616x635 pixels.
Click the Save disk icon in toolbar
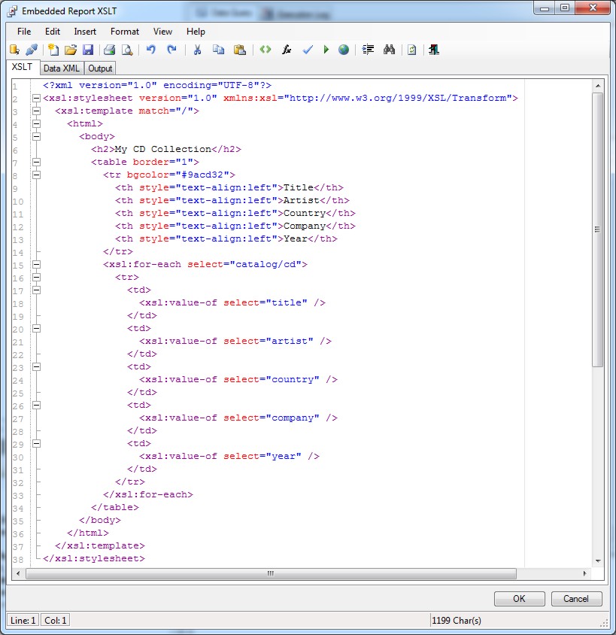click(x=88, y=50)
